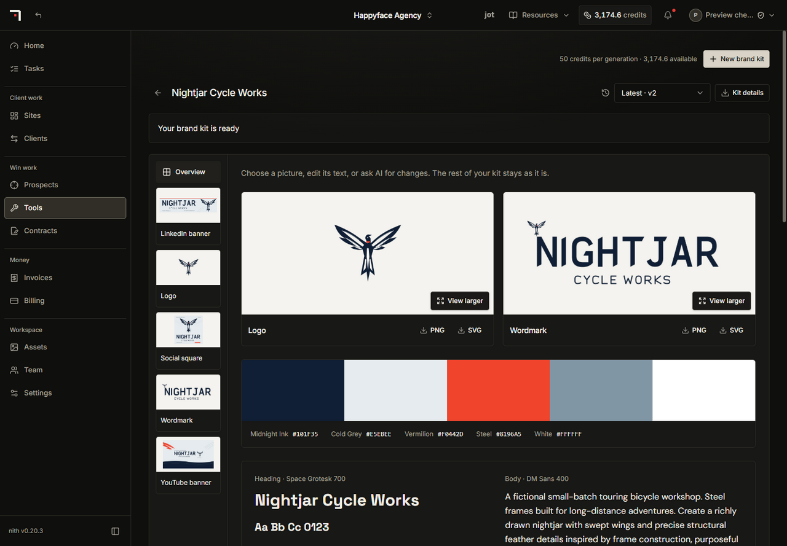The width and height of the screenshot is (787, 546).
Task: Open Settings in sidebar
Action: (65, 393)
